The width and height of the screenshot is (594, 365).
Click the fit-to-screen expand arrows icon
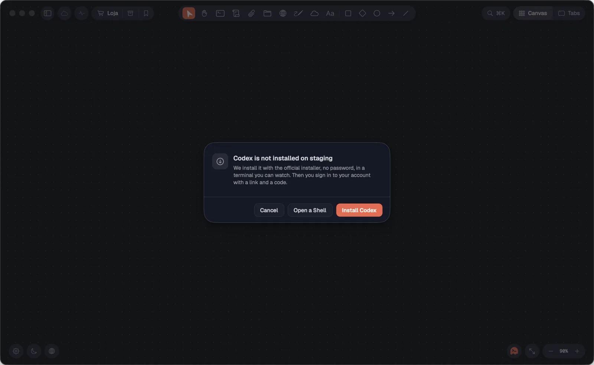(532, 351)
